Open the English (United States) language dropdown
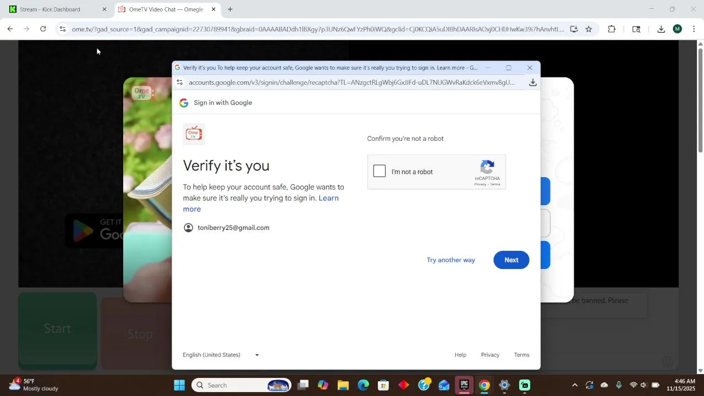This screenshot has width=704, height=396. click(221, 355)
